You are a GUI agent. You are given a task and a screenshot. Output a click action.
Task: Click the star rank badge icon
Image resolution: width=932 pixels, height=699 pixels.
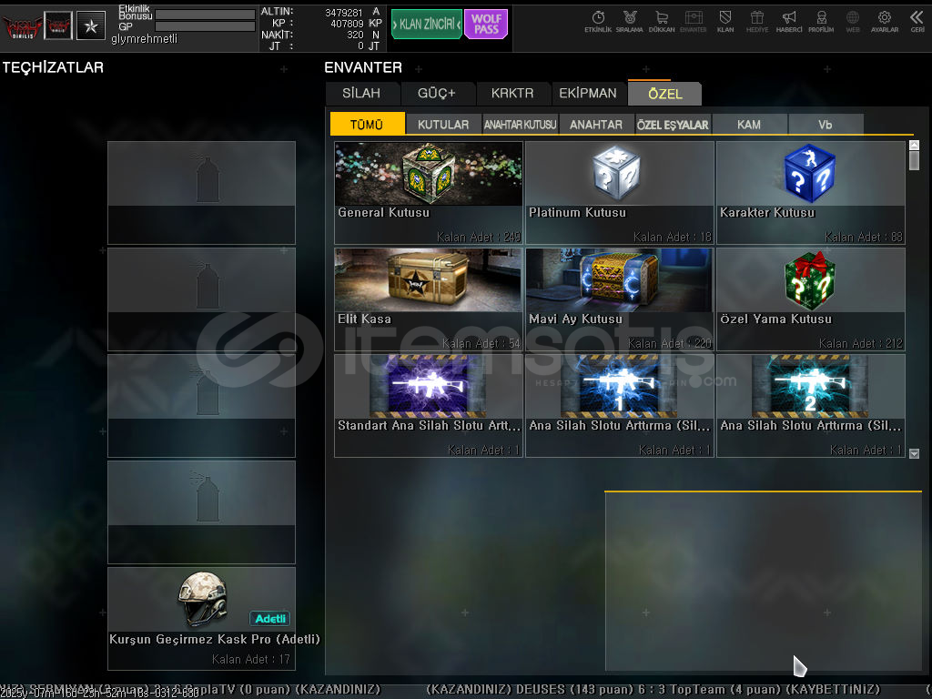[x=91, y=25]
